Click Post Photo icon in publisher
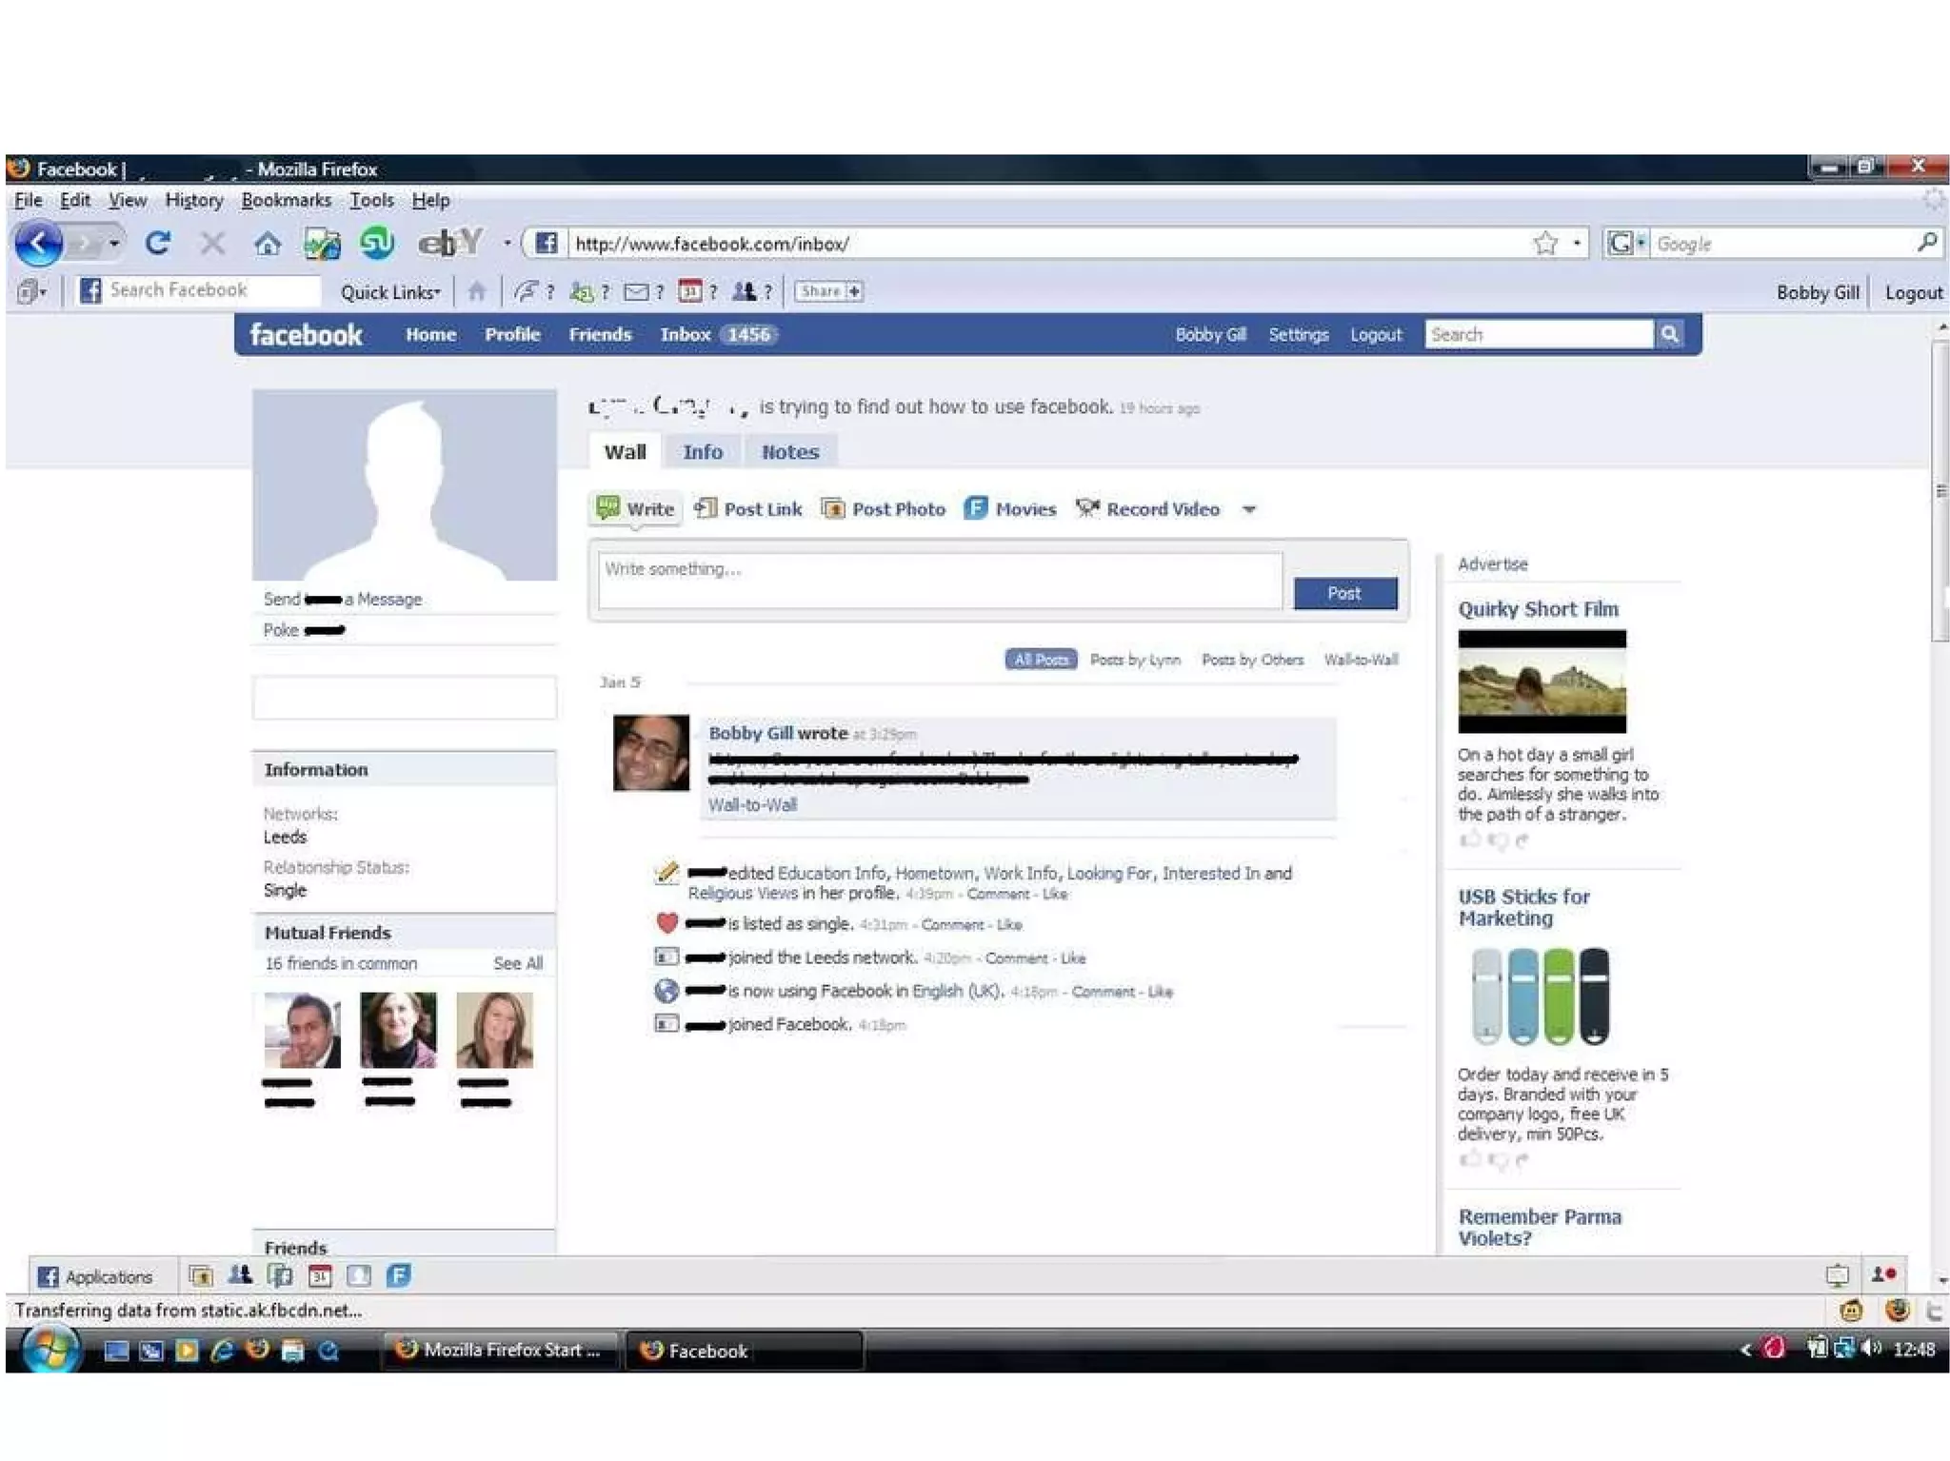 [x=833, y=509]
